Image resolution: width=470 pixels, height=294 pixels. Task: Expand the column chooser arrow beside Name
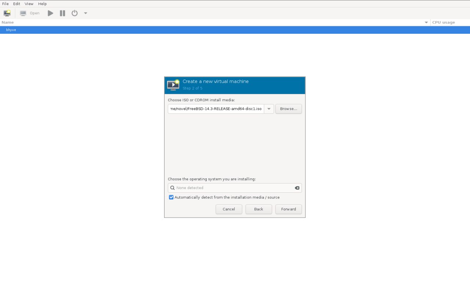426,22
